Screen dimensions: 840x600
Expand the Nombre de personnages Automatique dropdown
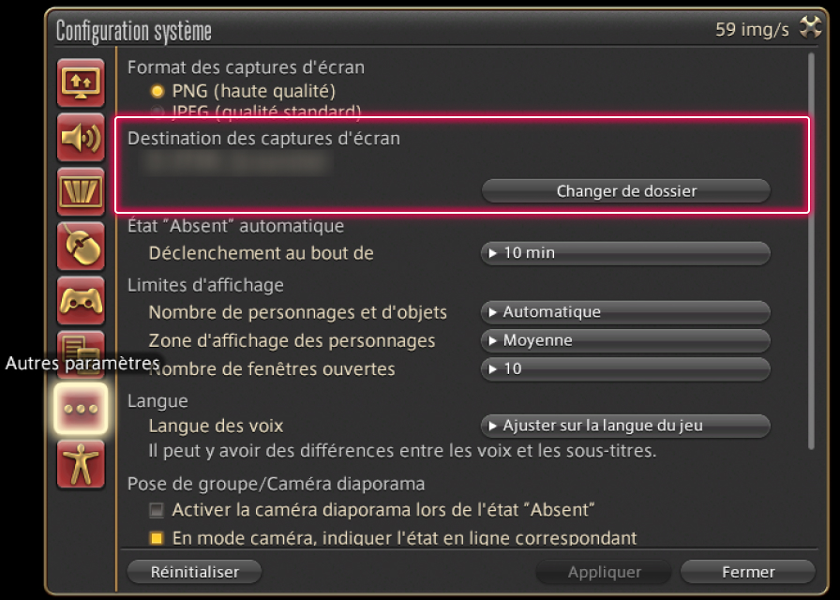(625, 312)
